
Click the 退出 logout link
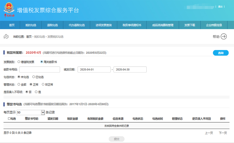(220, 6)
